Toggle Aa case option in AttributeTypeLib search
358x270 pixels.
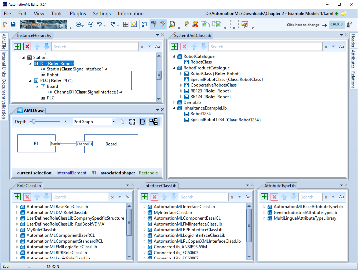pyautogui.click(x=341, y=197)
